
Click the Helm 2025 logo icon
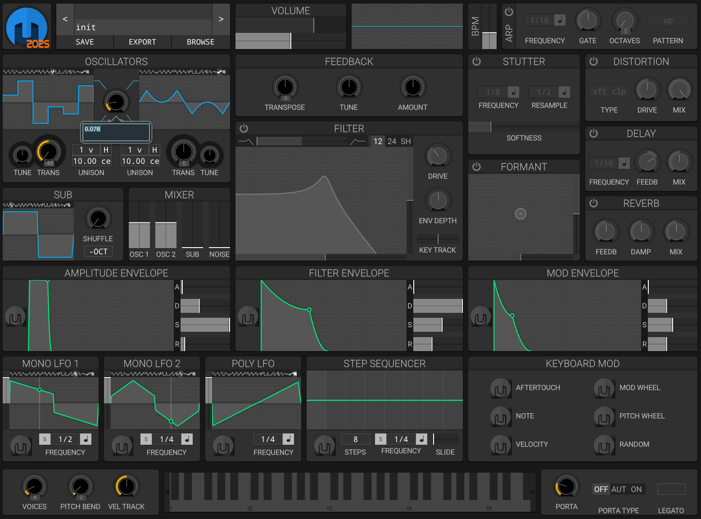[x=27, y=27]
